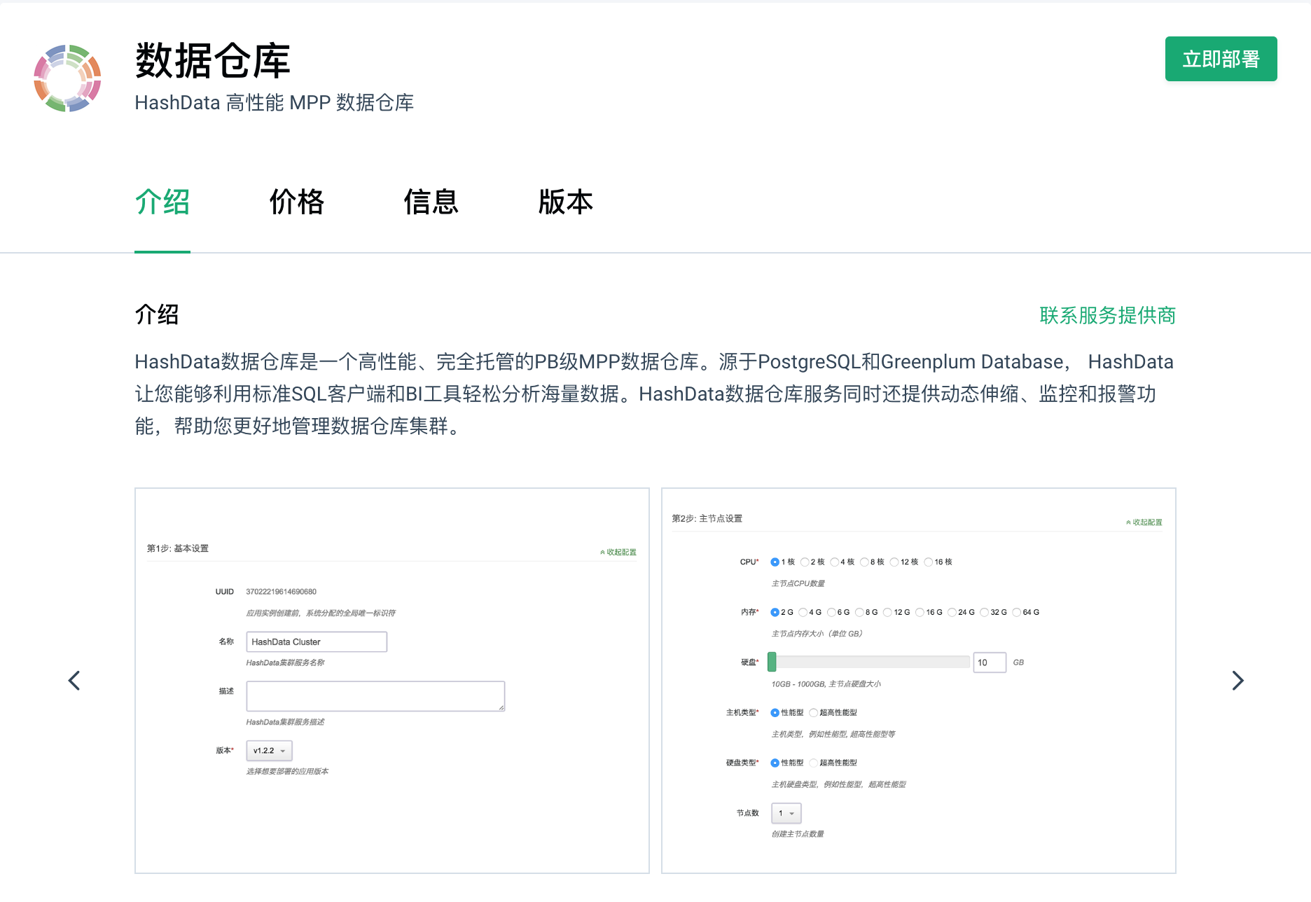The height and width of the screenshot is (902, 1311).
Task: Click the empty 描述 textarea
Action: coord(375,696)
